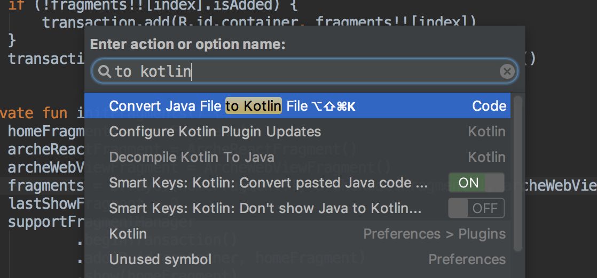Click the results list vertical scrollbar
Viewport: 597px width, 278px height.
(x=517, y=173)
